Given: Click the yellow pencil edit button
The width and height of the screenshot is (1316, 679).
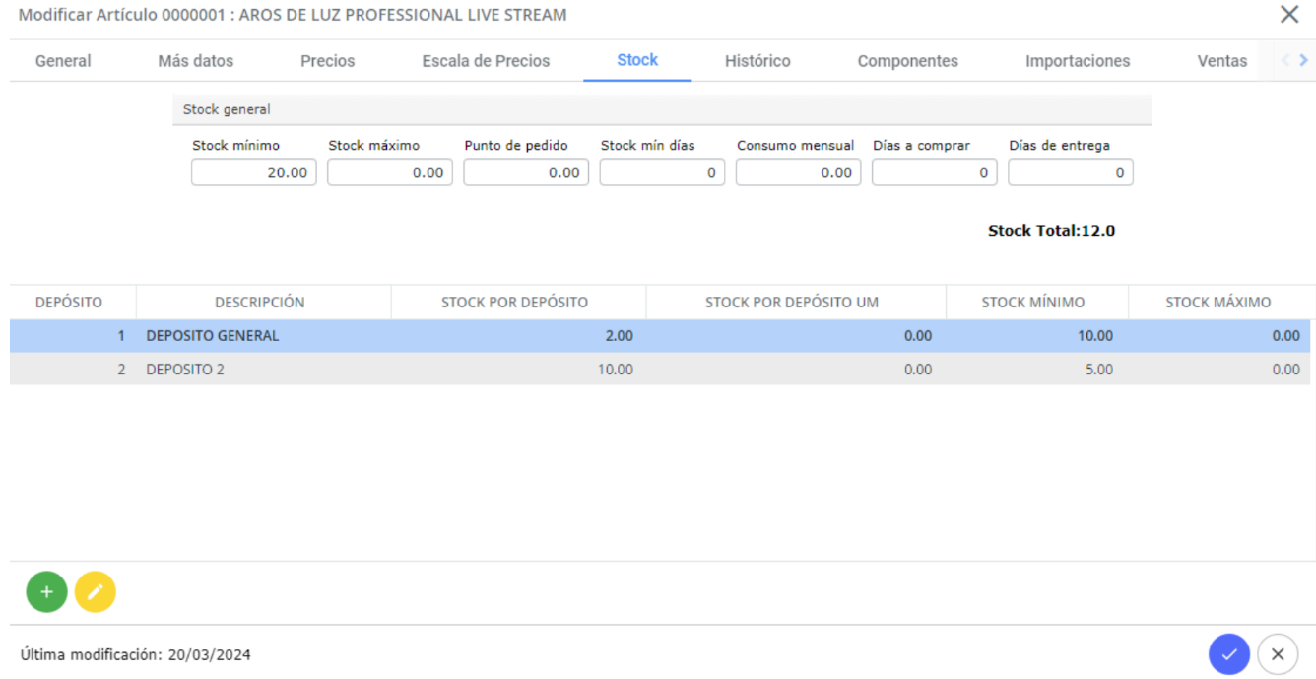Looking at the screenshot, I should pyautogui.click(x=96, y=592).
